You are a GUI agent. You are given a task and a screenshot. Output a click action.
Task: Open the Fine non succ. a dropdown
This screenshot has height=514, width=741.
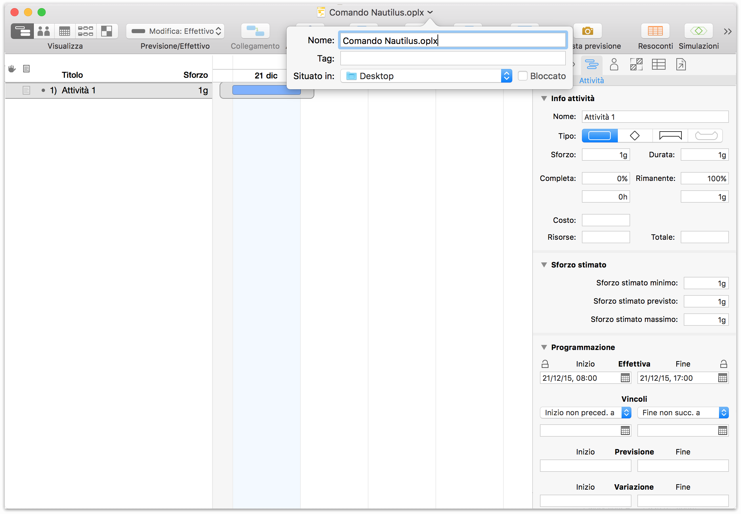(x=724, y=413)
